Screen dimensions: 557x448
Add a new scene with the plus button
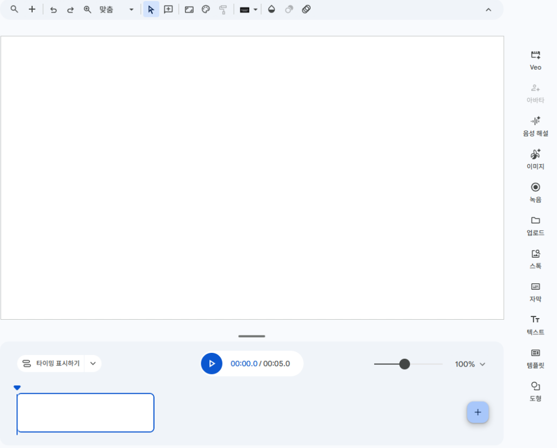pos(478,412)
